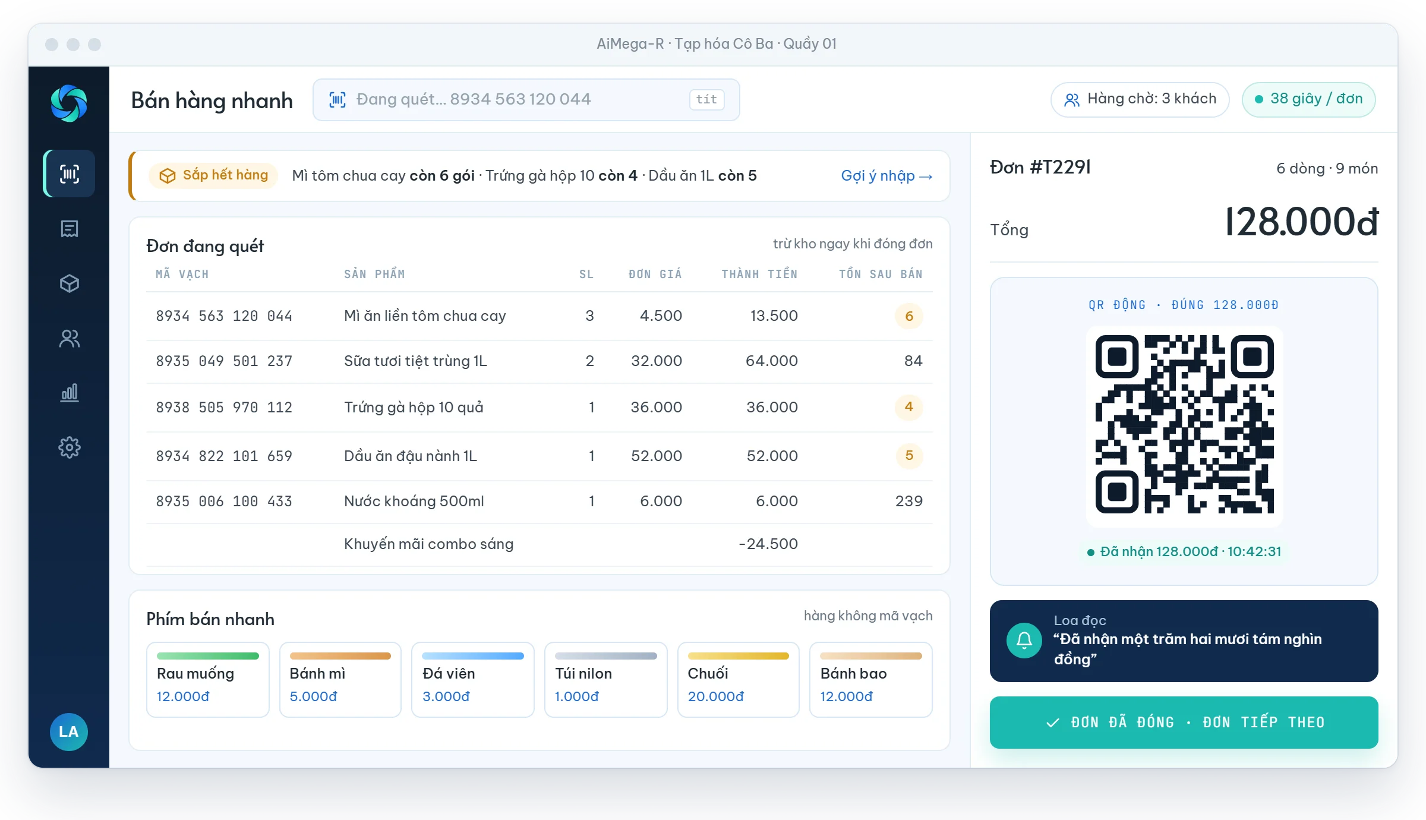
Task: Click the total 128.000đ amount
Action: pos(1301,222)
